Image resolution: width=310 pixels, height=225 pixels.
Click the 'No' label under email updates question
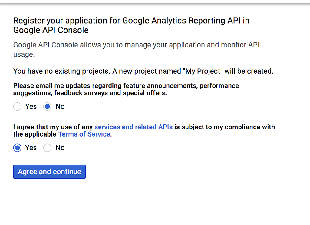60,107
